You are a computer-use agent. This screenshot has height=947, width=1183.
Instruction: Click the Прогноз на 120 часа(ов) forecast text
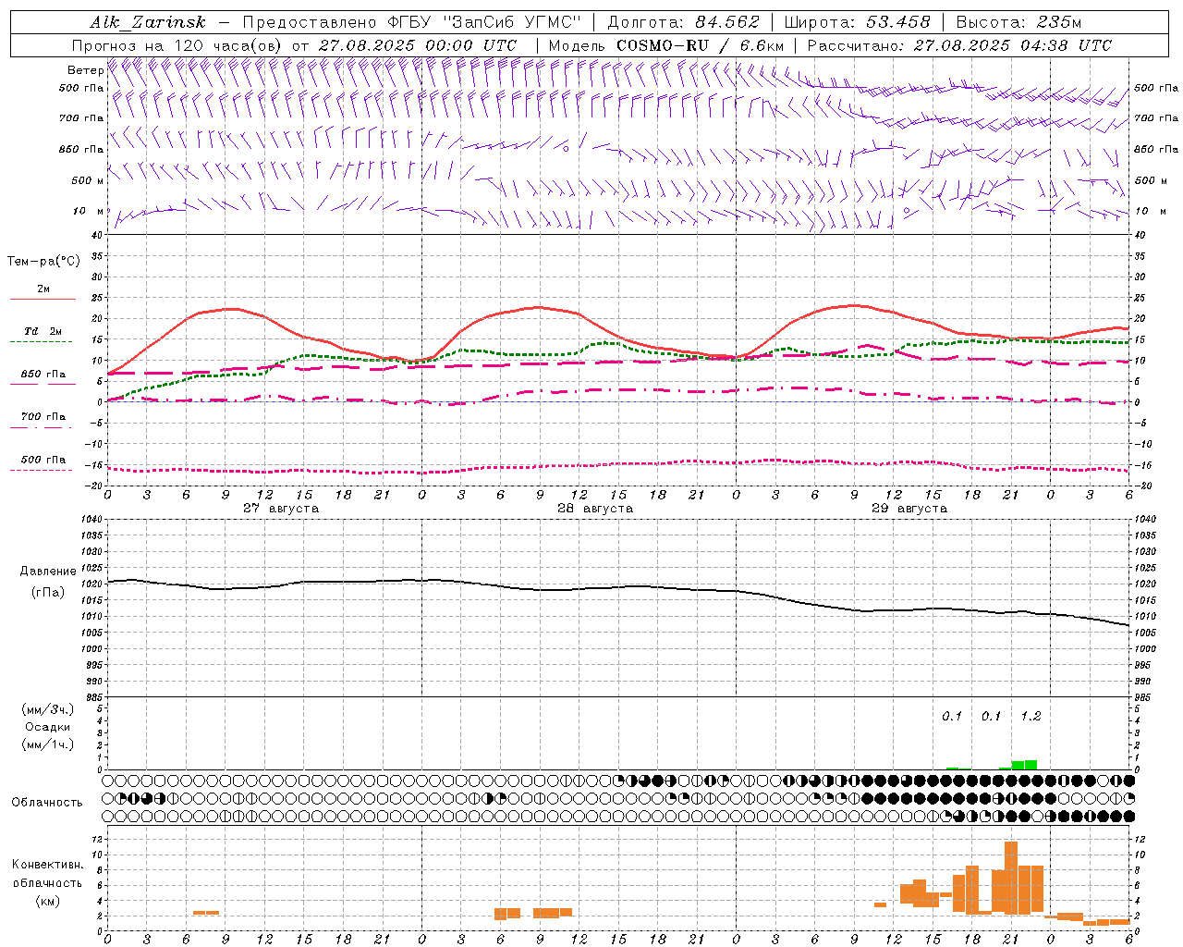coord(178,45)
